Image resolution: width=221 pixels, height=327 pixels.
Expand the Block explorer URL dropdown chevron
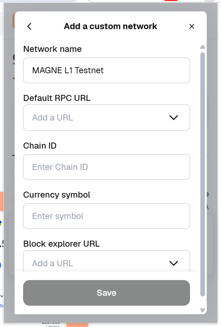tap(173, 263)
